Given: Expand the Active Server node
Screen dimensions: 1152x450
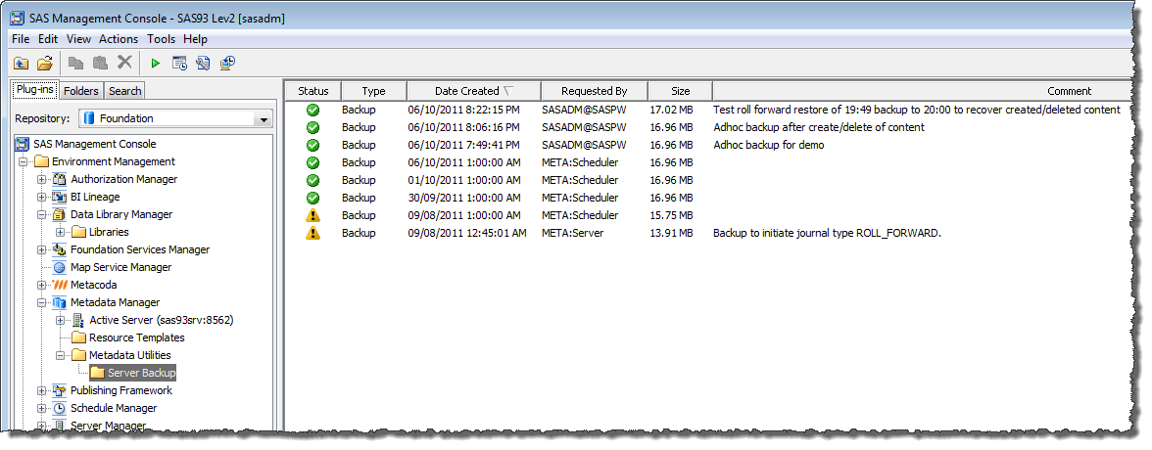Looking at the screenshot, I should (x=61, y=320).
